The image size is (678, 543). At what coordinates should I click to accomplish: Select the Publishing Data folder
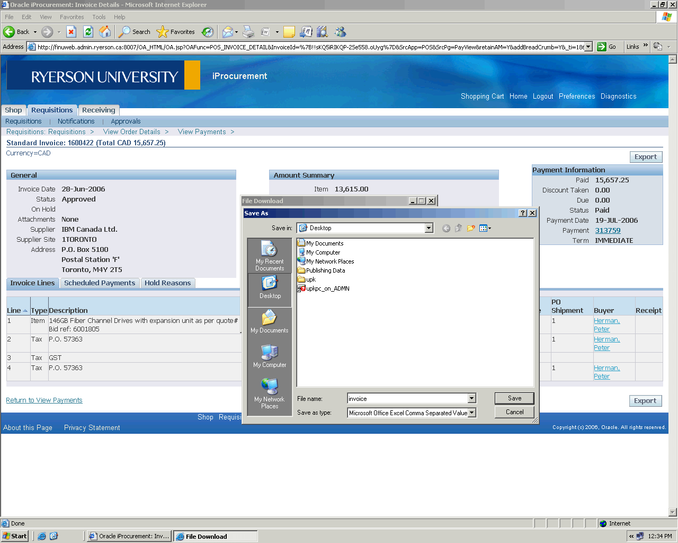[x=325, y=270]
